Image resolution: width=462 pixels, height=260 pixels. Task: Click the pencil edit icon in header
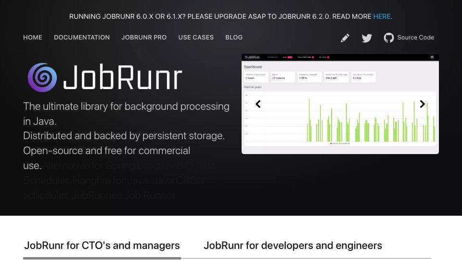[x=345, y=38]
